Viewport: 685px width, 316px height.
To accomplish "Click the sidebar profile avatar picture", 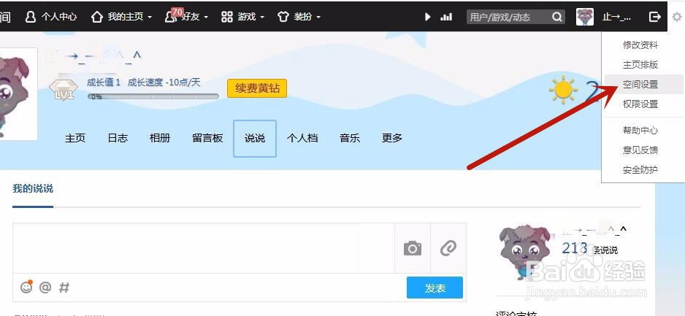I will click(x=525, y=251).
